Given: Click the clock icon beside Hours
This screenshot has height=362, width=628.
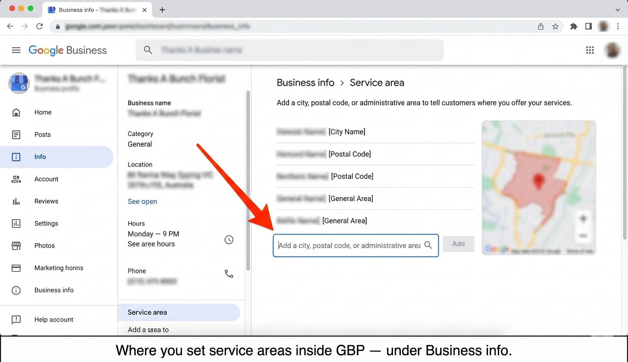Looking at the screenshot, I should click(x=229, y=240).
